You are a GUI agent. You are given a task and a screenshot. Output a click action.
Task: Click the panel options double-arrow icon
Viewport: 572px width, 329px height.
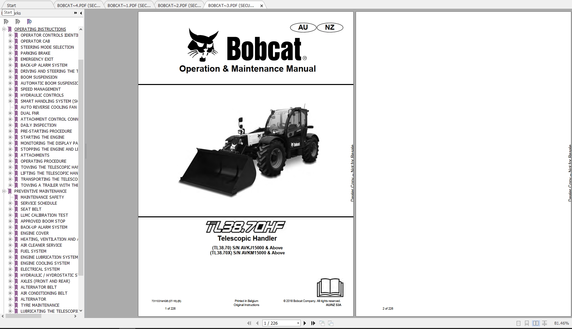pyautogui.click(x=75, y=13)
